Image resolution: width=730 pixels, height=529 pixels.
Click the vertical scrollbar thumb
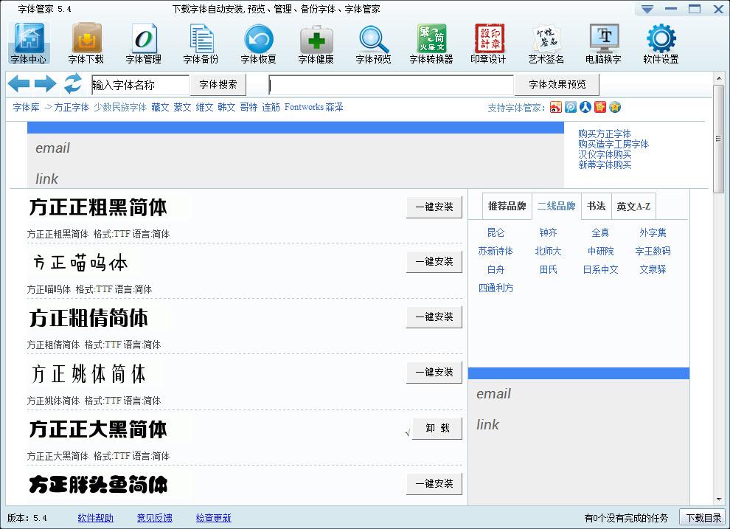(719, 138)
